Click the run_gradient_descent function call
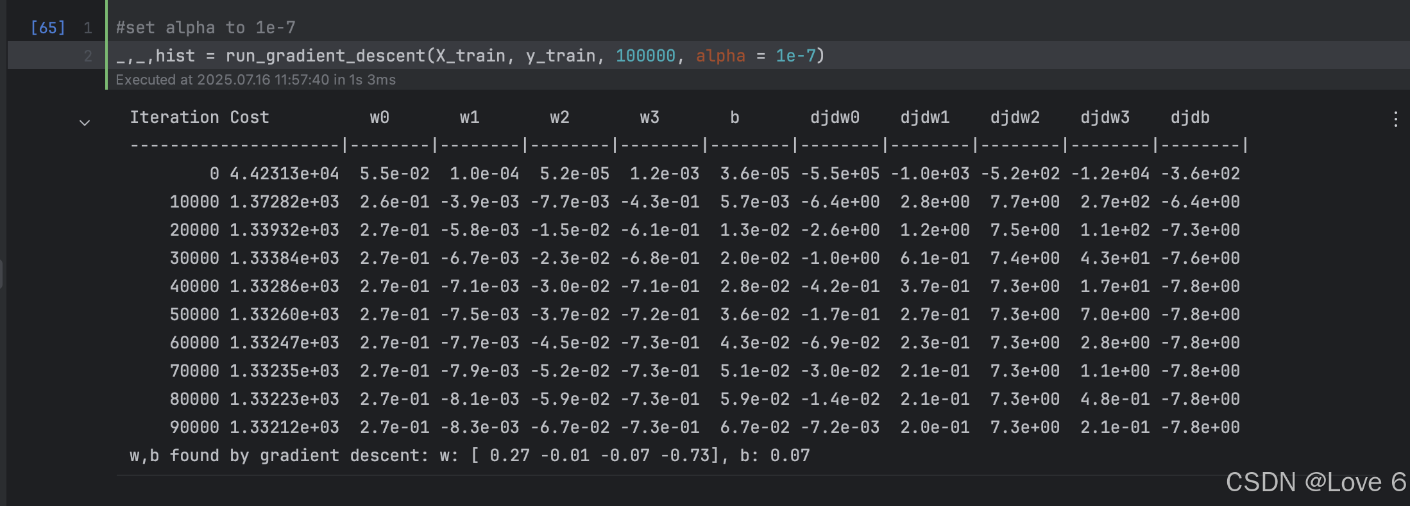 pyautogui.click(x=326, y=56)
